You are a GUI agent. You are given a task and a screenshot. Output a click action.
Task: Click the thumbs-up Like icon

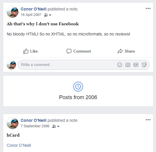(x=26, y=51)
